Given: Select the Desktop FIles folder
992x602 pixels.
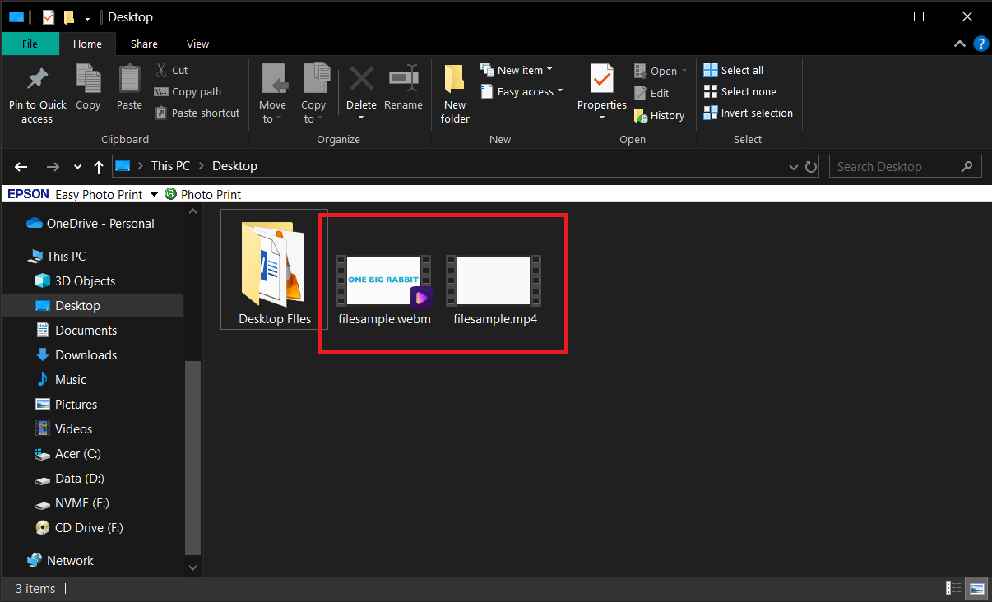Looking at the screenshot, I should pos(275,269).
